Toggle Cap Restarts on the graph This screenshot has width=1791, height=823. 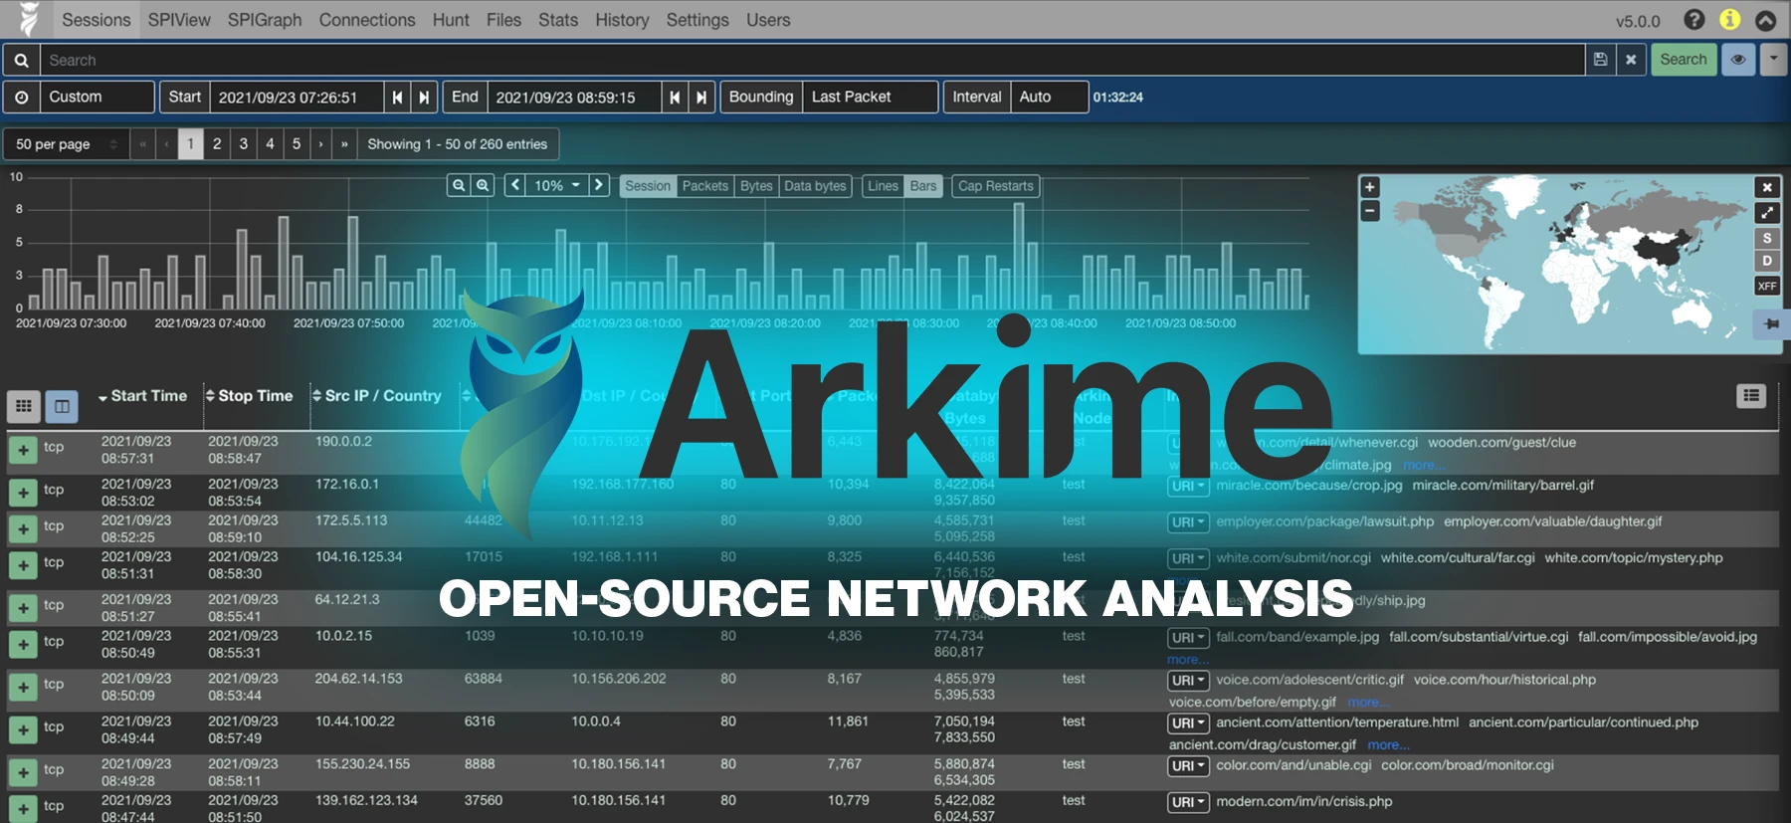point(995,186)
